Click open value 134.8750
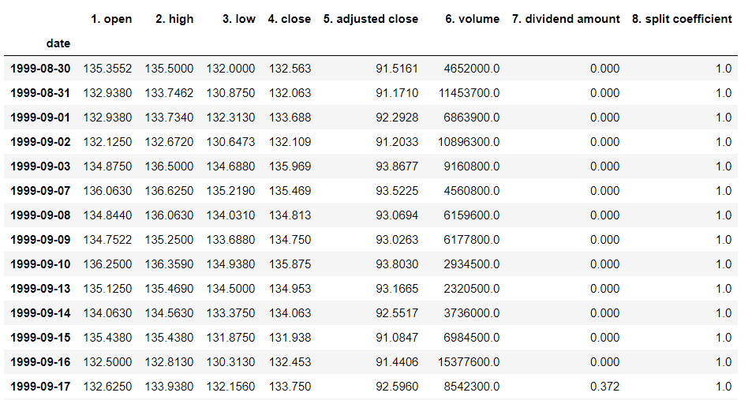This screenshot has height=400, width=752. pos(107,166)
